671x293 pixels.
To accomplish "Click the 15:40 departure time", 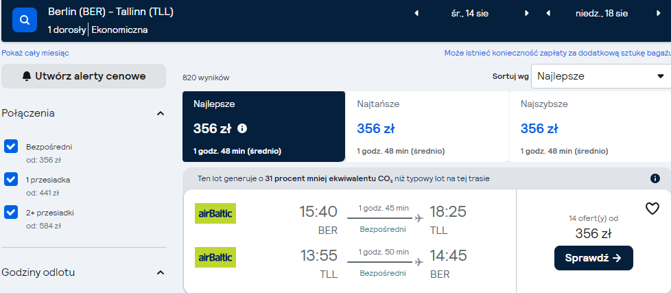I will pyautogui.click(x=318, y=211).
